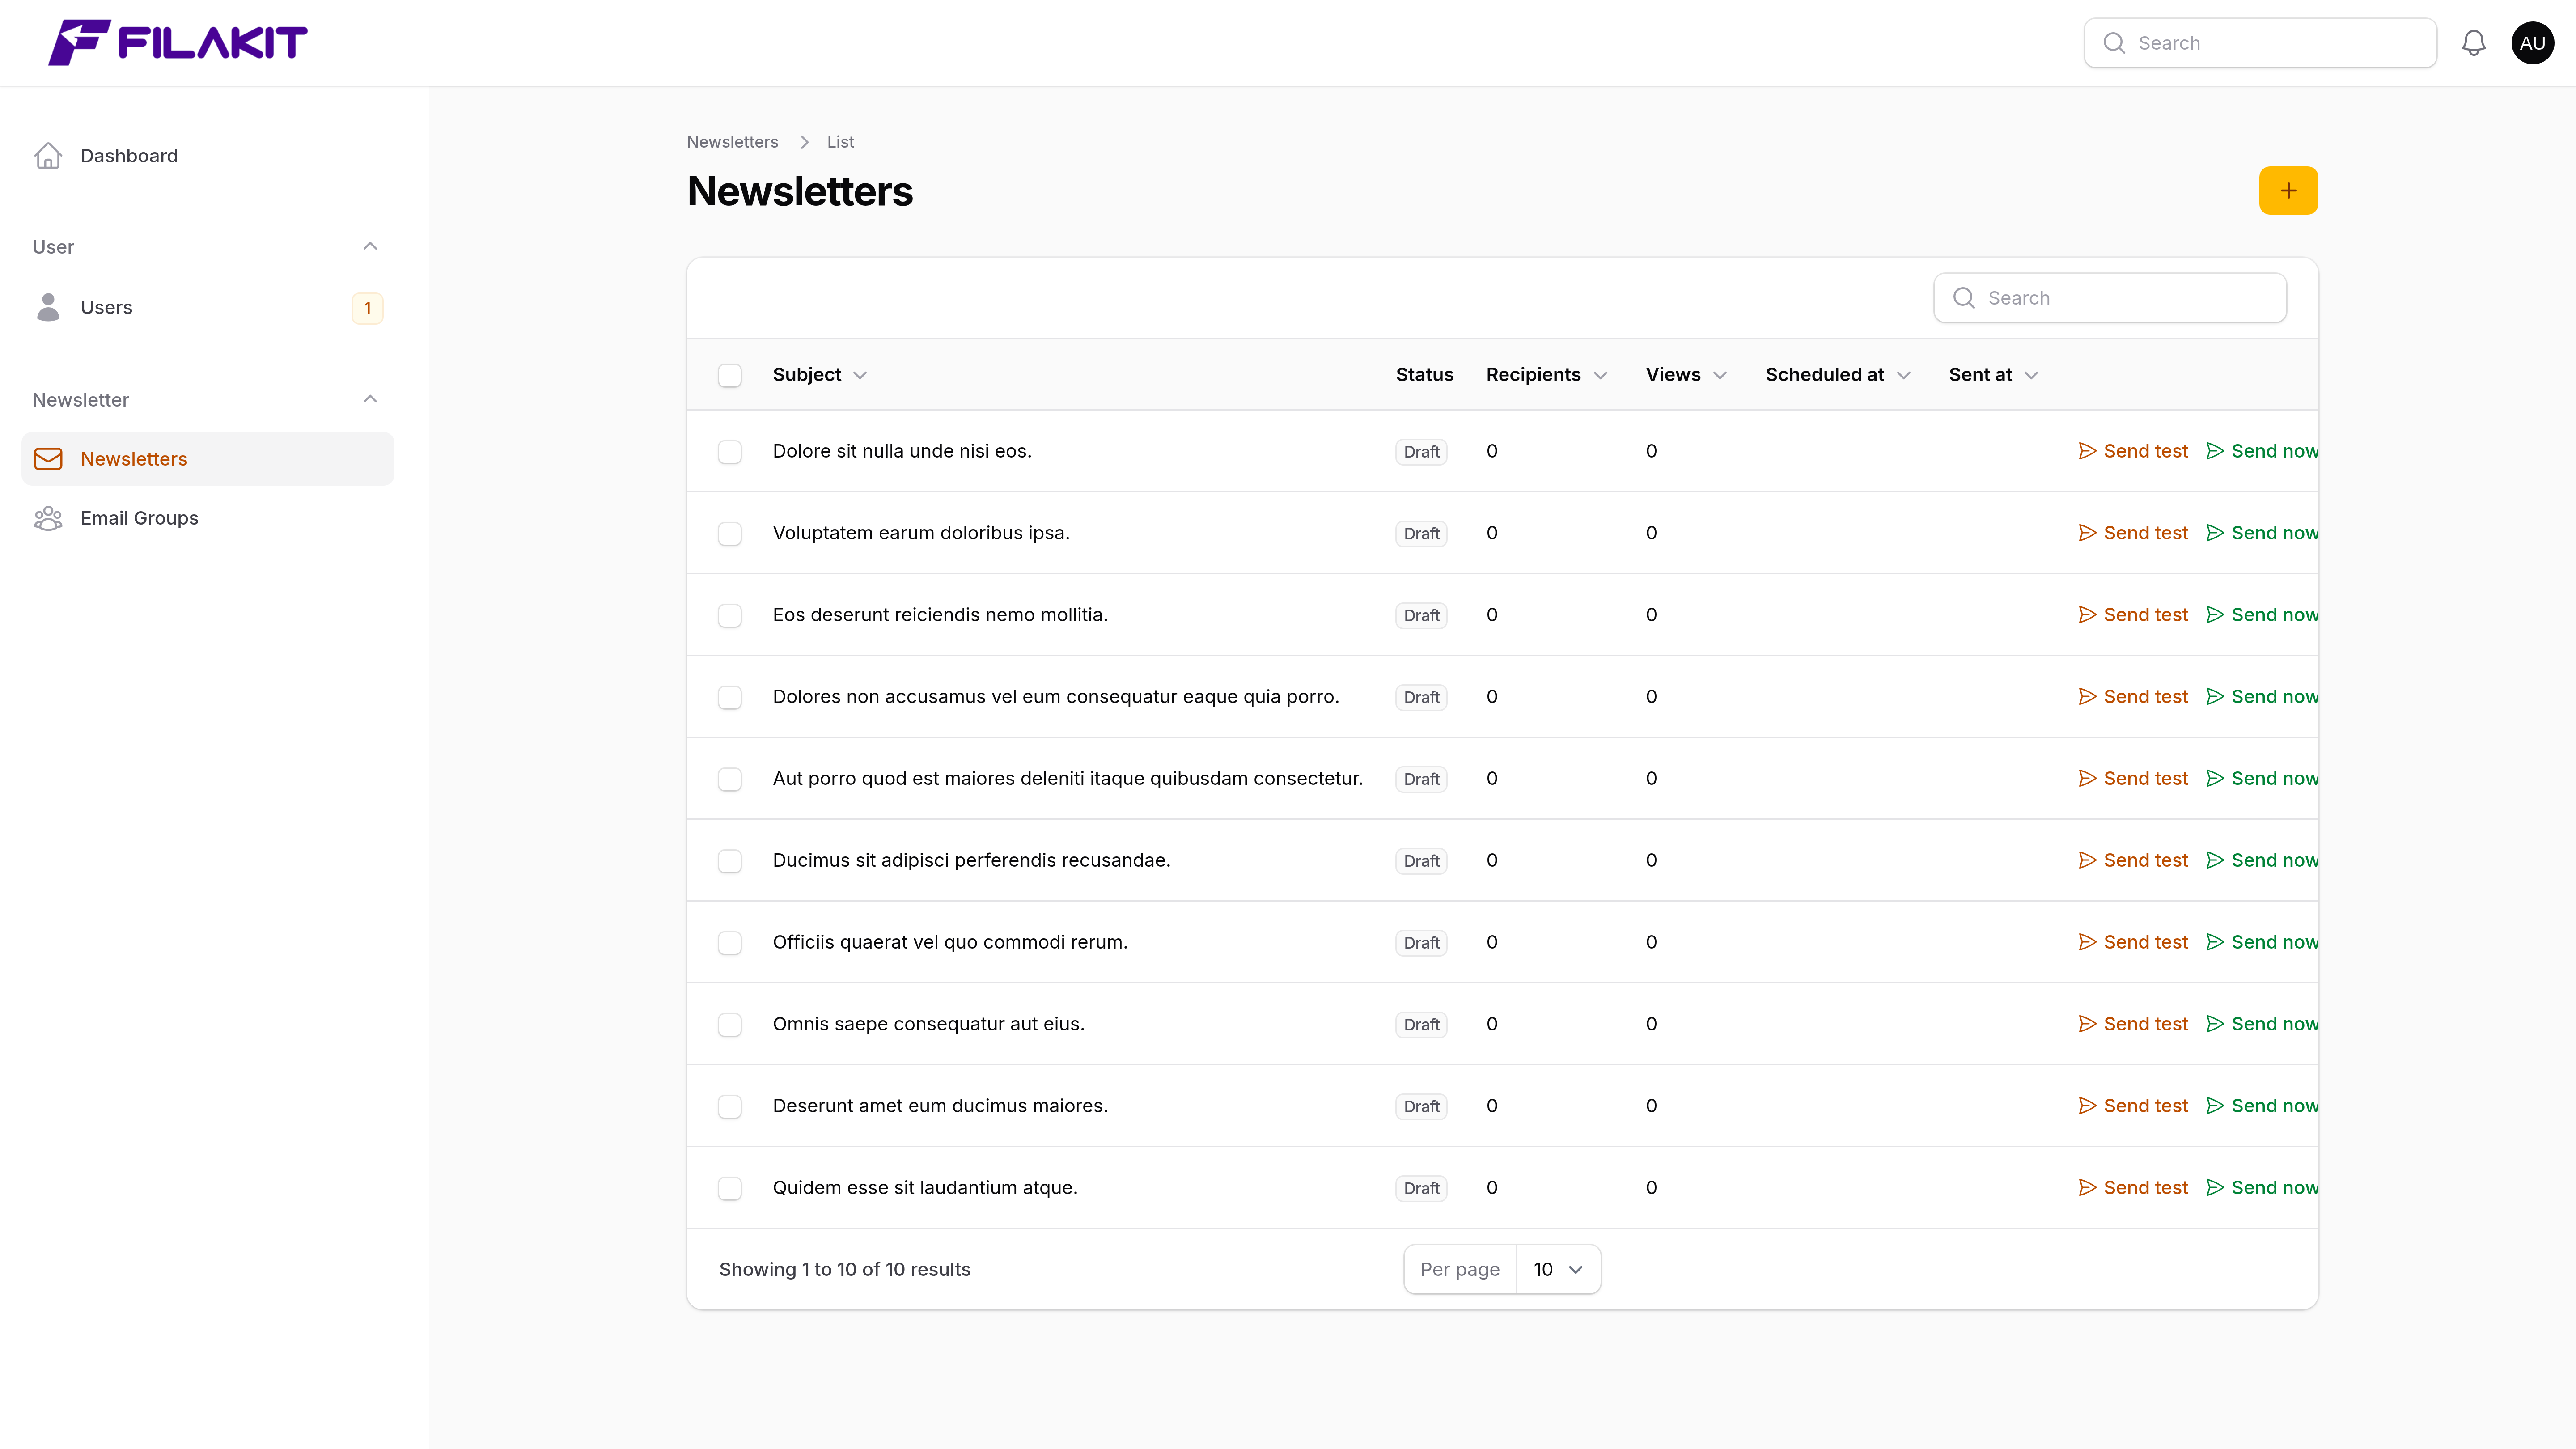Check the row 'Dolores non accusamus vel eum'
Screen dimensions: 2576x1449
point(730,698)
